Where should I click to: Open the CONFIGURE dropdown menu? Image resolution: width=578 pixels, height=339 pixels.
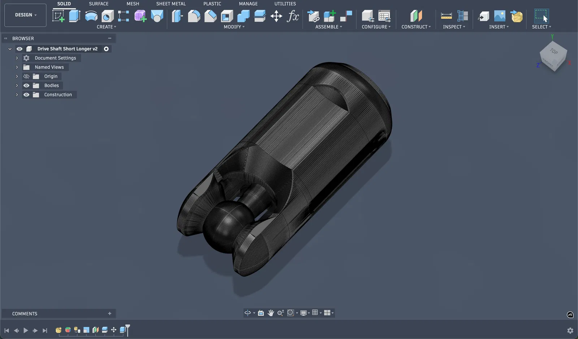click(376, 27)
